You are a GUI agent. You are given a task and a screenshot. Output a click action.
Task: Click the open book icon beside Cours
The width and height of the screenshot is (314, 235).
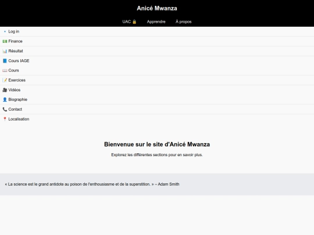[x=5, y=71]
